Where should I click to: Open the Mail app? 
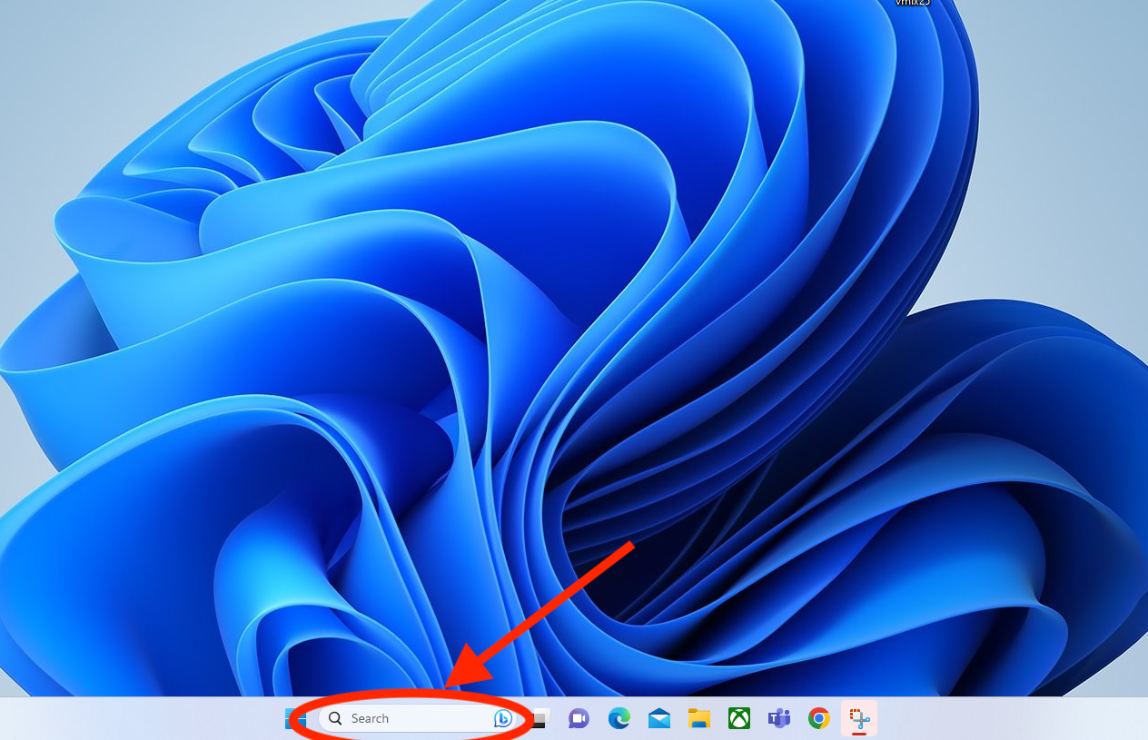(659, 719)
